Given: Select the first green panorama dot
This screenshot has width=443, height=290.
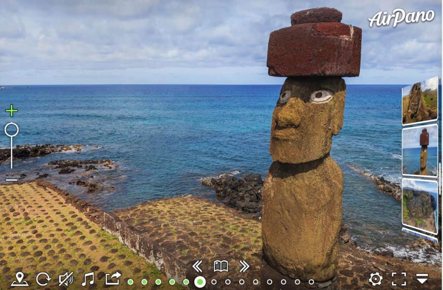Looking at the screenshot, I should 131,282.
